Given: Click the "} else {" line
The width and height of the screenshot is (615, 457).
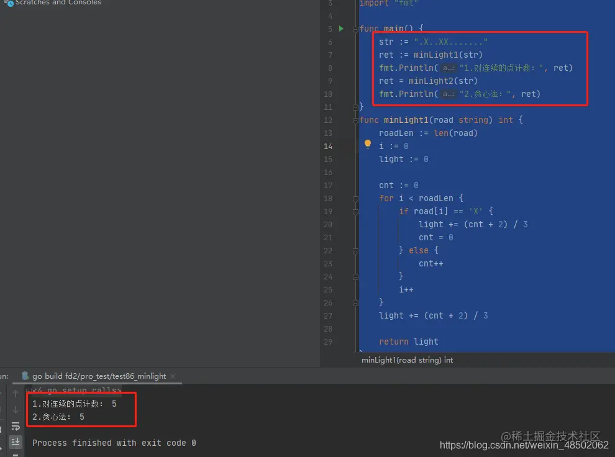Looking at the screenshot, I should [x=419, y=250].
